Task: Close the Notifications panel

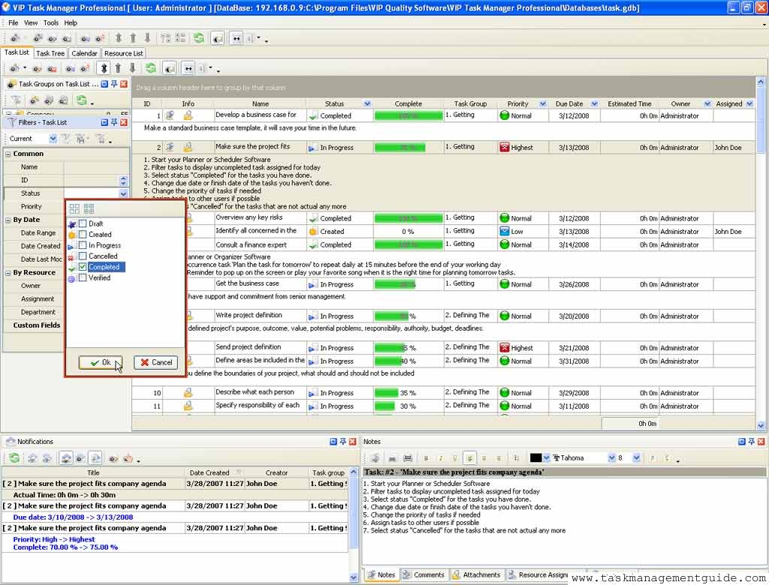Action: pyautogui.click(x=352, y=442)
